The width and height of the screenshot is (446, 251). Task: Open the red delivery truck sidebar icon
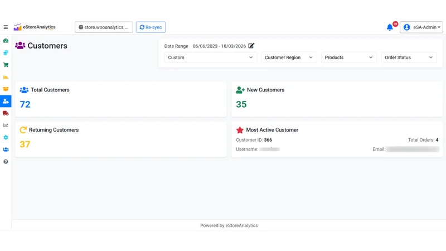pos(6,113)
